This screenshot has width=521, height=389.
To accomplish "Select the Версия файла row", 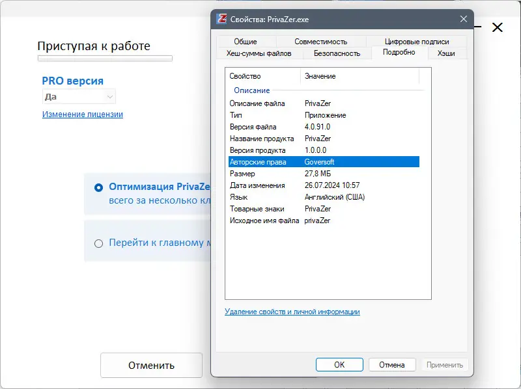I will click(x=324, y=127).
